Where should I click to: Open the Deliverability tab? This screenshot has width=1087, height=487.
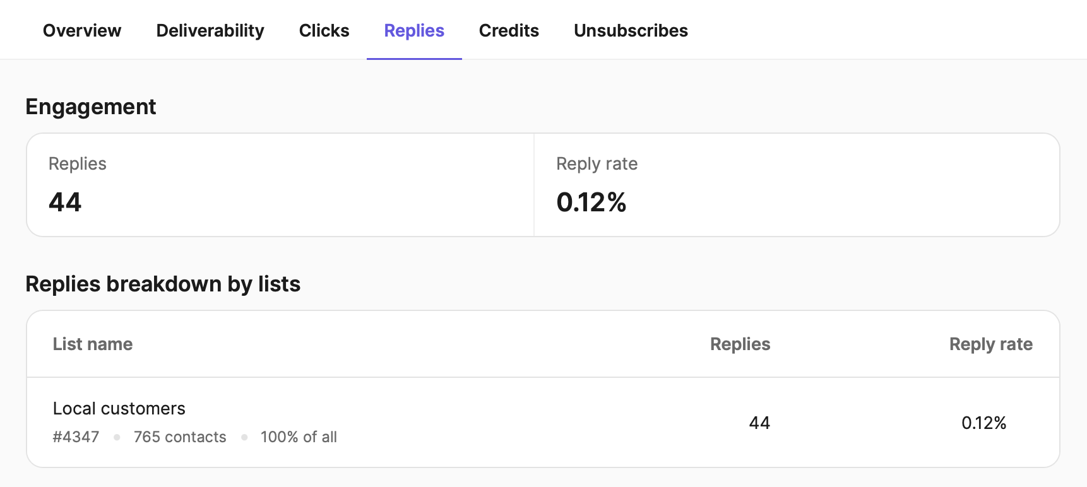pos(210,30)
